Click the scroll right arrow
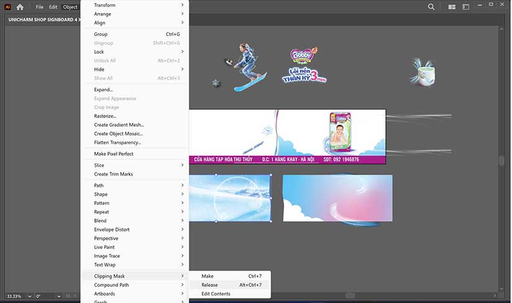 495,296
